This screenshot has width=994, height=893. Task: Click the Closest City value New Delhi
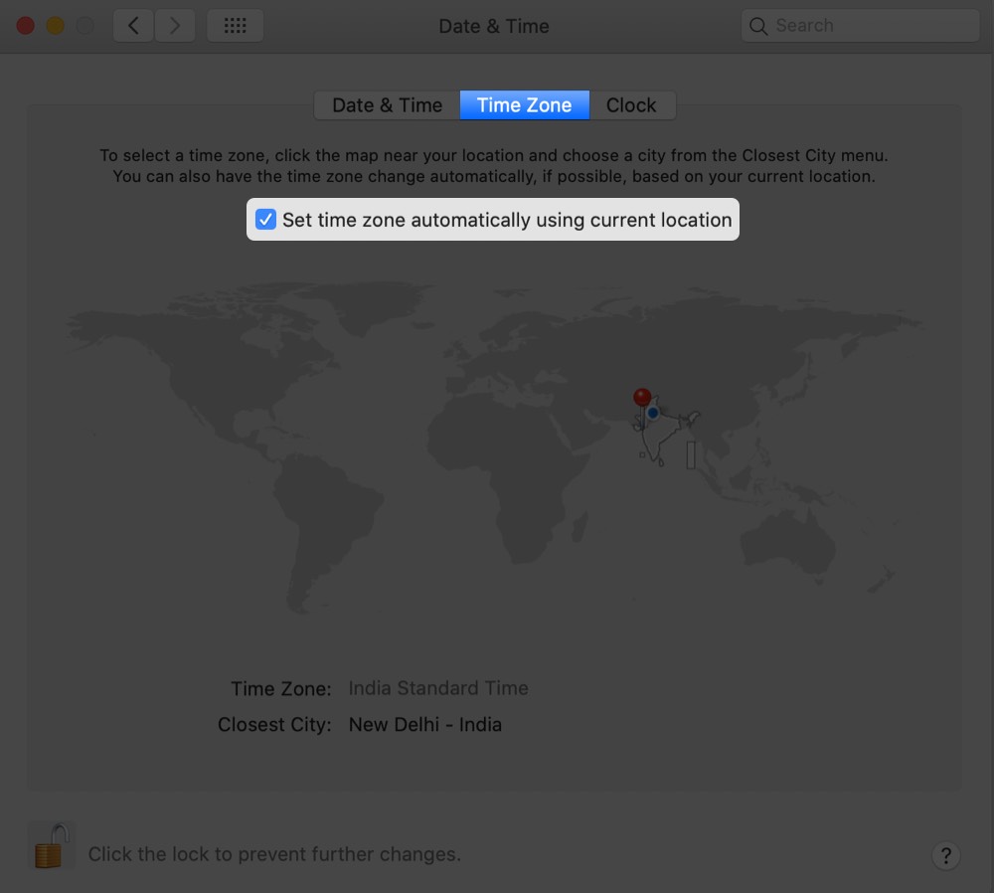(x=424, y=724)
